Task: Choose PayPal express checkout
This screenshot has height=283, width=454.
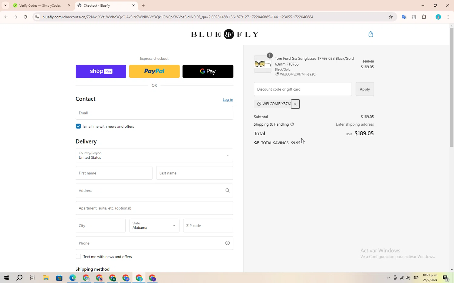Action: (154, 71)
